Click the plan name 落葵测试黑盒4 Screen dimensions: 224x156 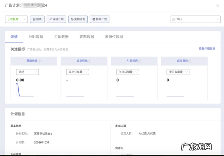[43, 134]
